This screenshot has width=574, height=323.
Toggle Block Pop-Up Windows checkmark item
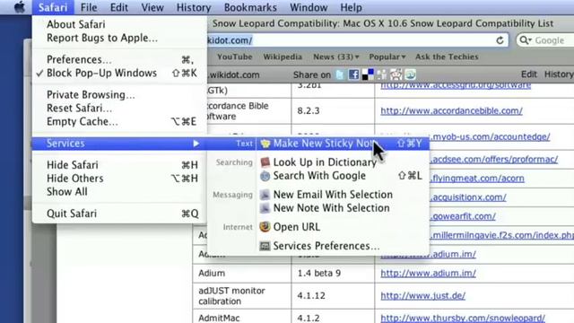(x=119, y=73)
